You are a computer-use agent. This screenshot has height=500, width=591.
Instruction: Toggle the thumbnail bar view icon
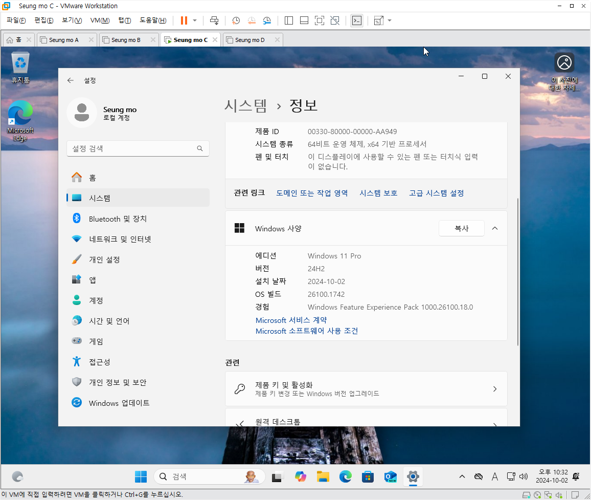[x=304, y=20]
